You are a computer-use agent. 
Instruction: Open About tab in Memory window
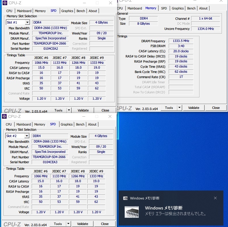click(203, 8)
